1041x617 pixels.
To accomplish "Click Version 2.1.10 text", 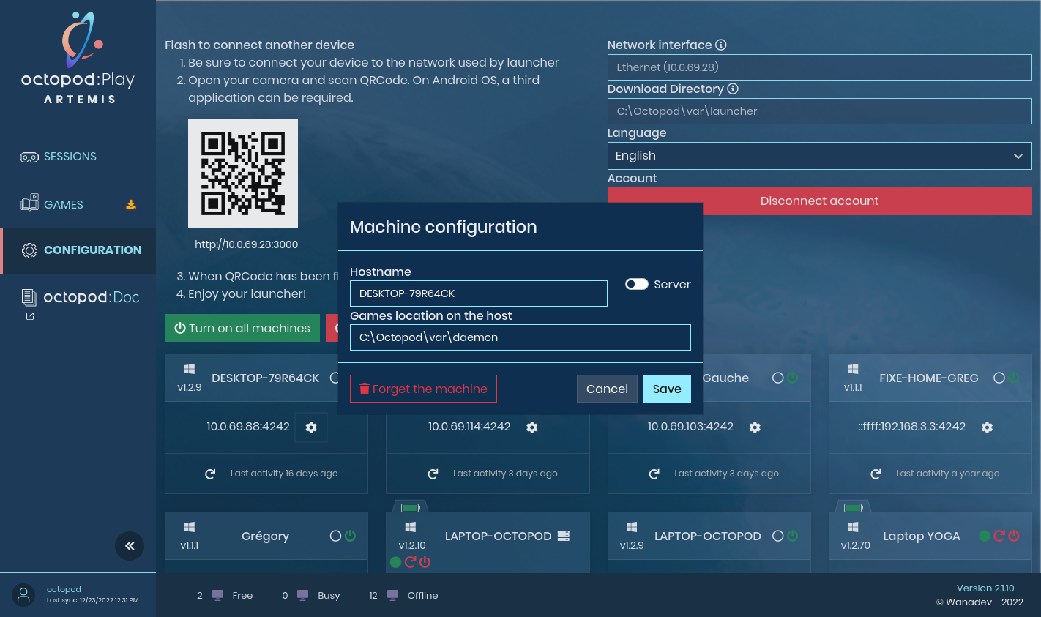I will pyautogui.click(x=985, y=588).
